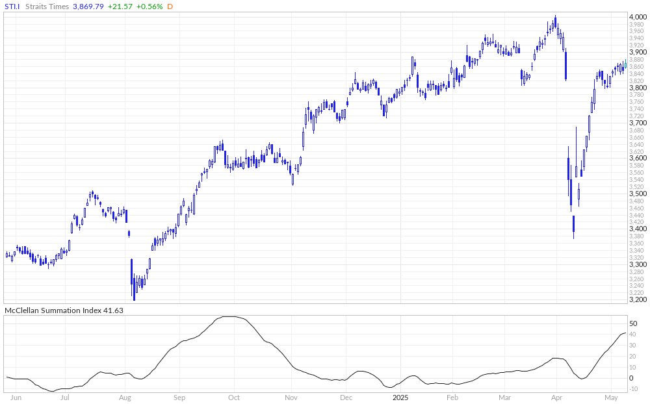Click the 3,900 price axis label

(x=638, y=52)
